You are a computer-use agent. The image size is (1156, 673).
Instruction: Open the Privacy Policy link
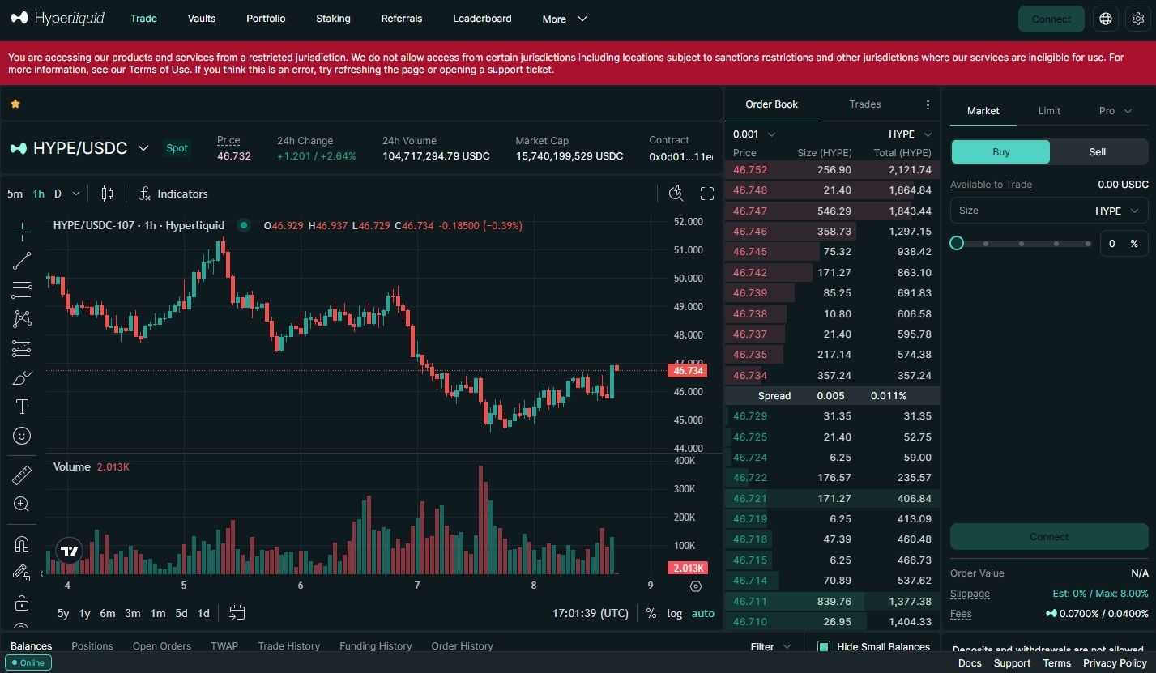(x=1115, y=663)
